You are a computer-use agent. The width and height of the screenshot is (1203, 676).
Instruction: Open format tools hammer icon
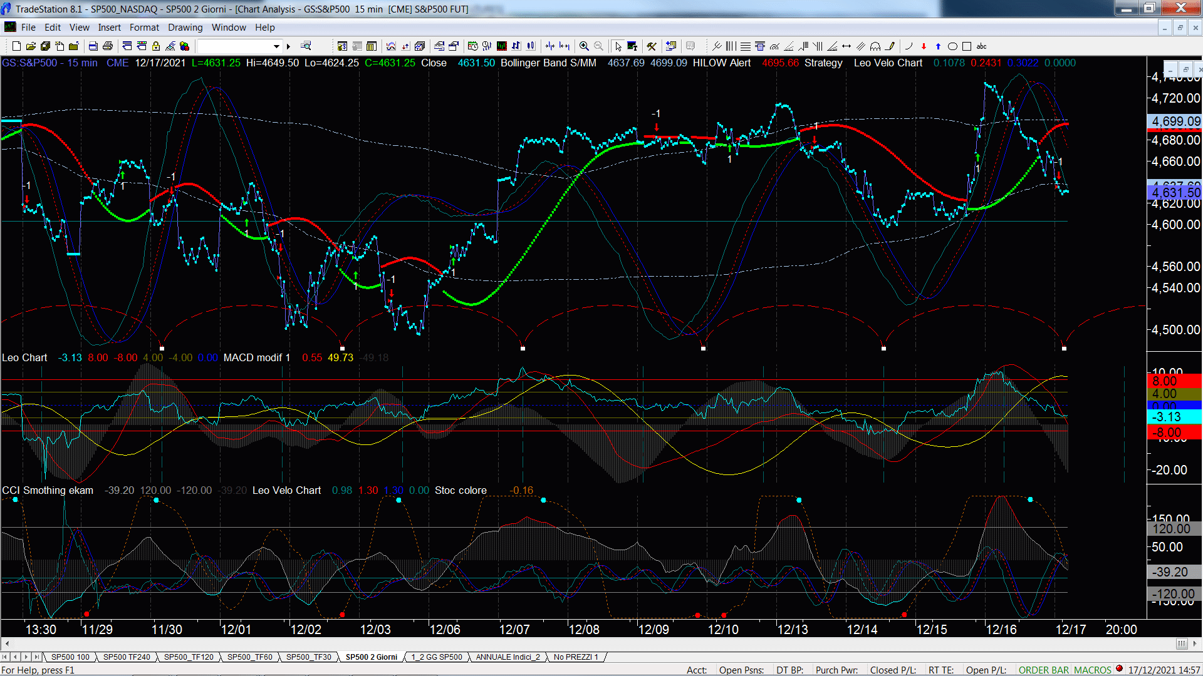click(652, 46)
